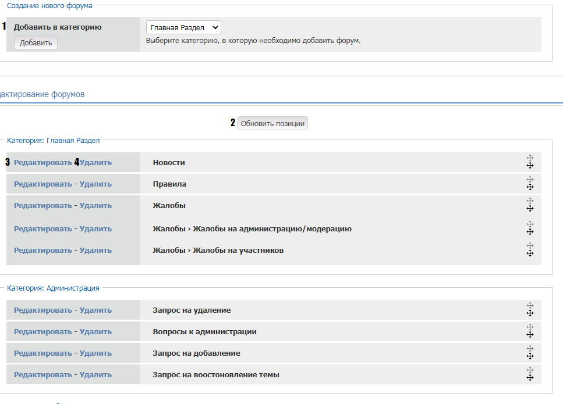Click Удалить for Жалобы на участников
The image size is (563, 404).
tap(95, 251)
